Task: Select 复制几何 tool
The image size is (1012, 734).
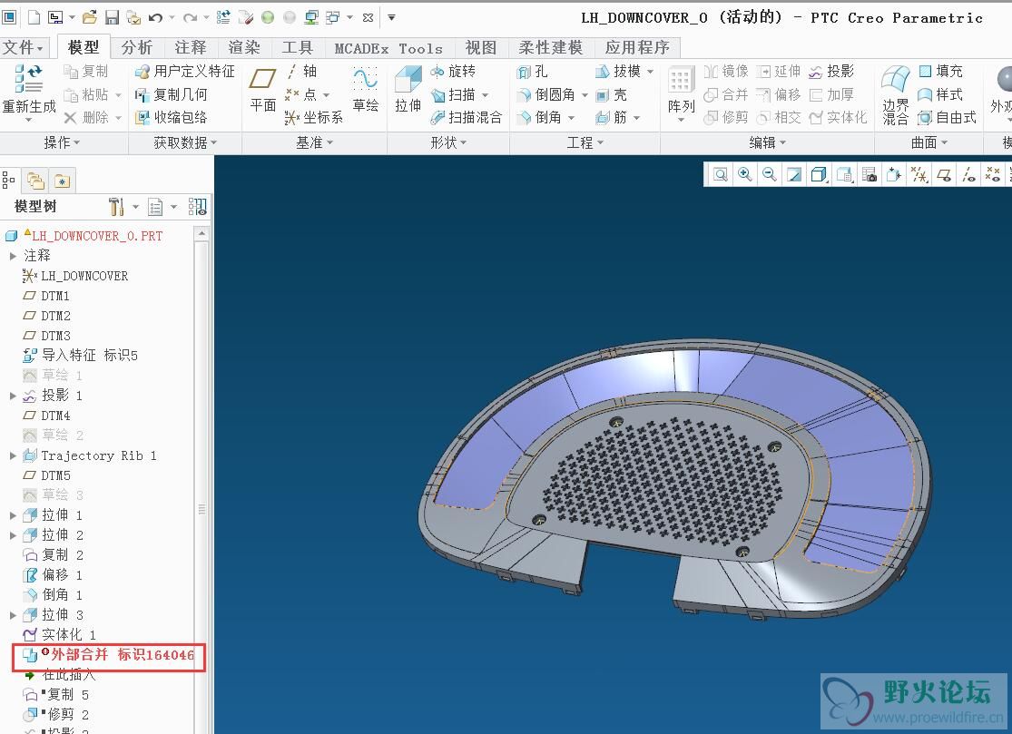Action: pyautogui.click(x=171, y=95)
